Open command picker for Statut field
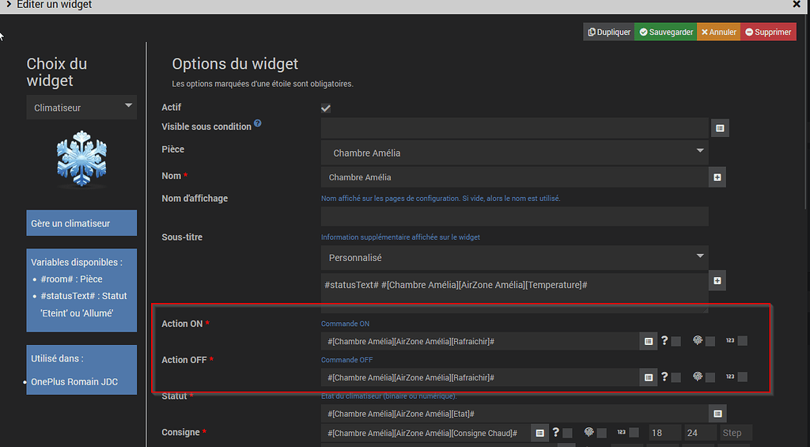The width and height of the screenshot is (810, 447). point(717,413)
